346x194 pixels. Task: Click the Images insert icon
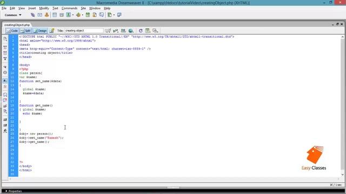(69, 15)
